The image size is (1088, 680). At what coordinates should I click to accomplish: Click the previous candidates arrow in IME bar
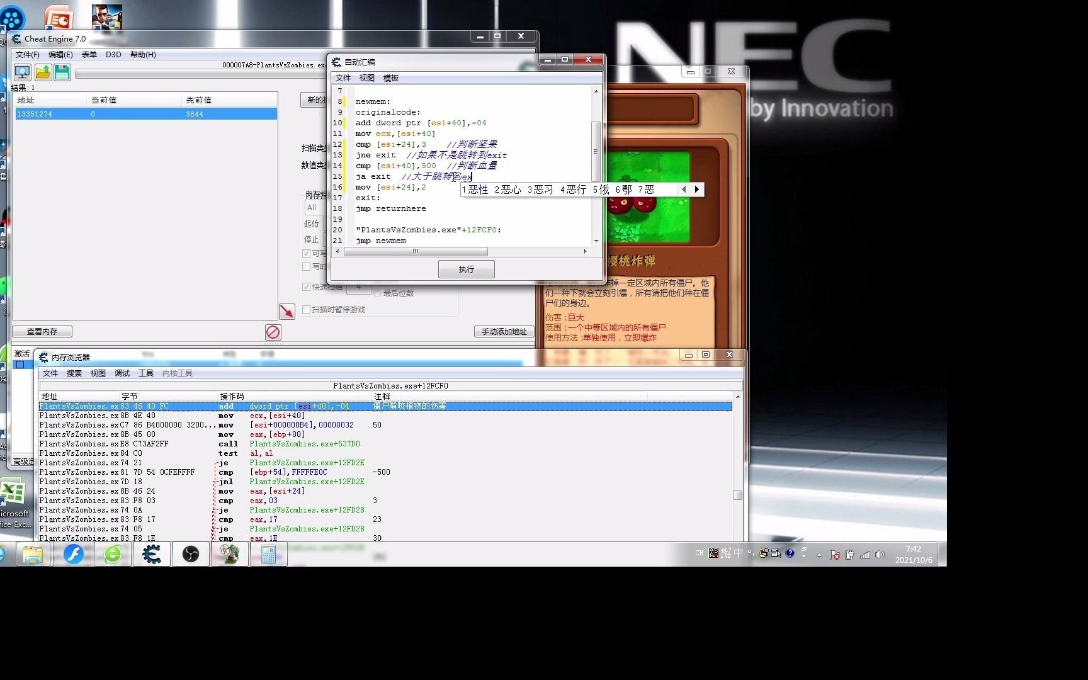coord(684,189)
